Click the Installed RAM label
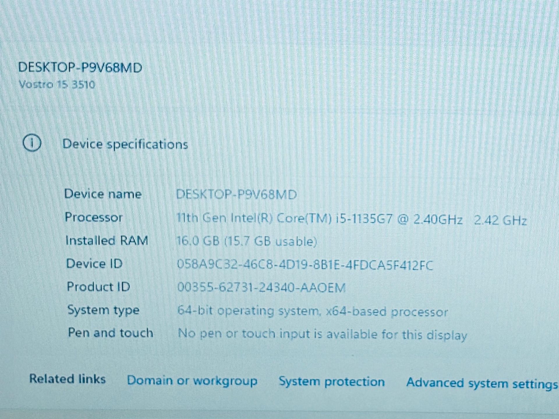The height and width of the screenshot is (419, 559). (107, 241)
